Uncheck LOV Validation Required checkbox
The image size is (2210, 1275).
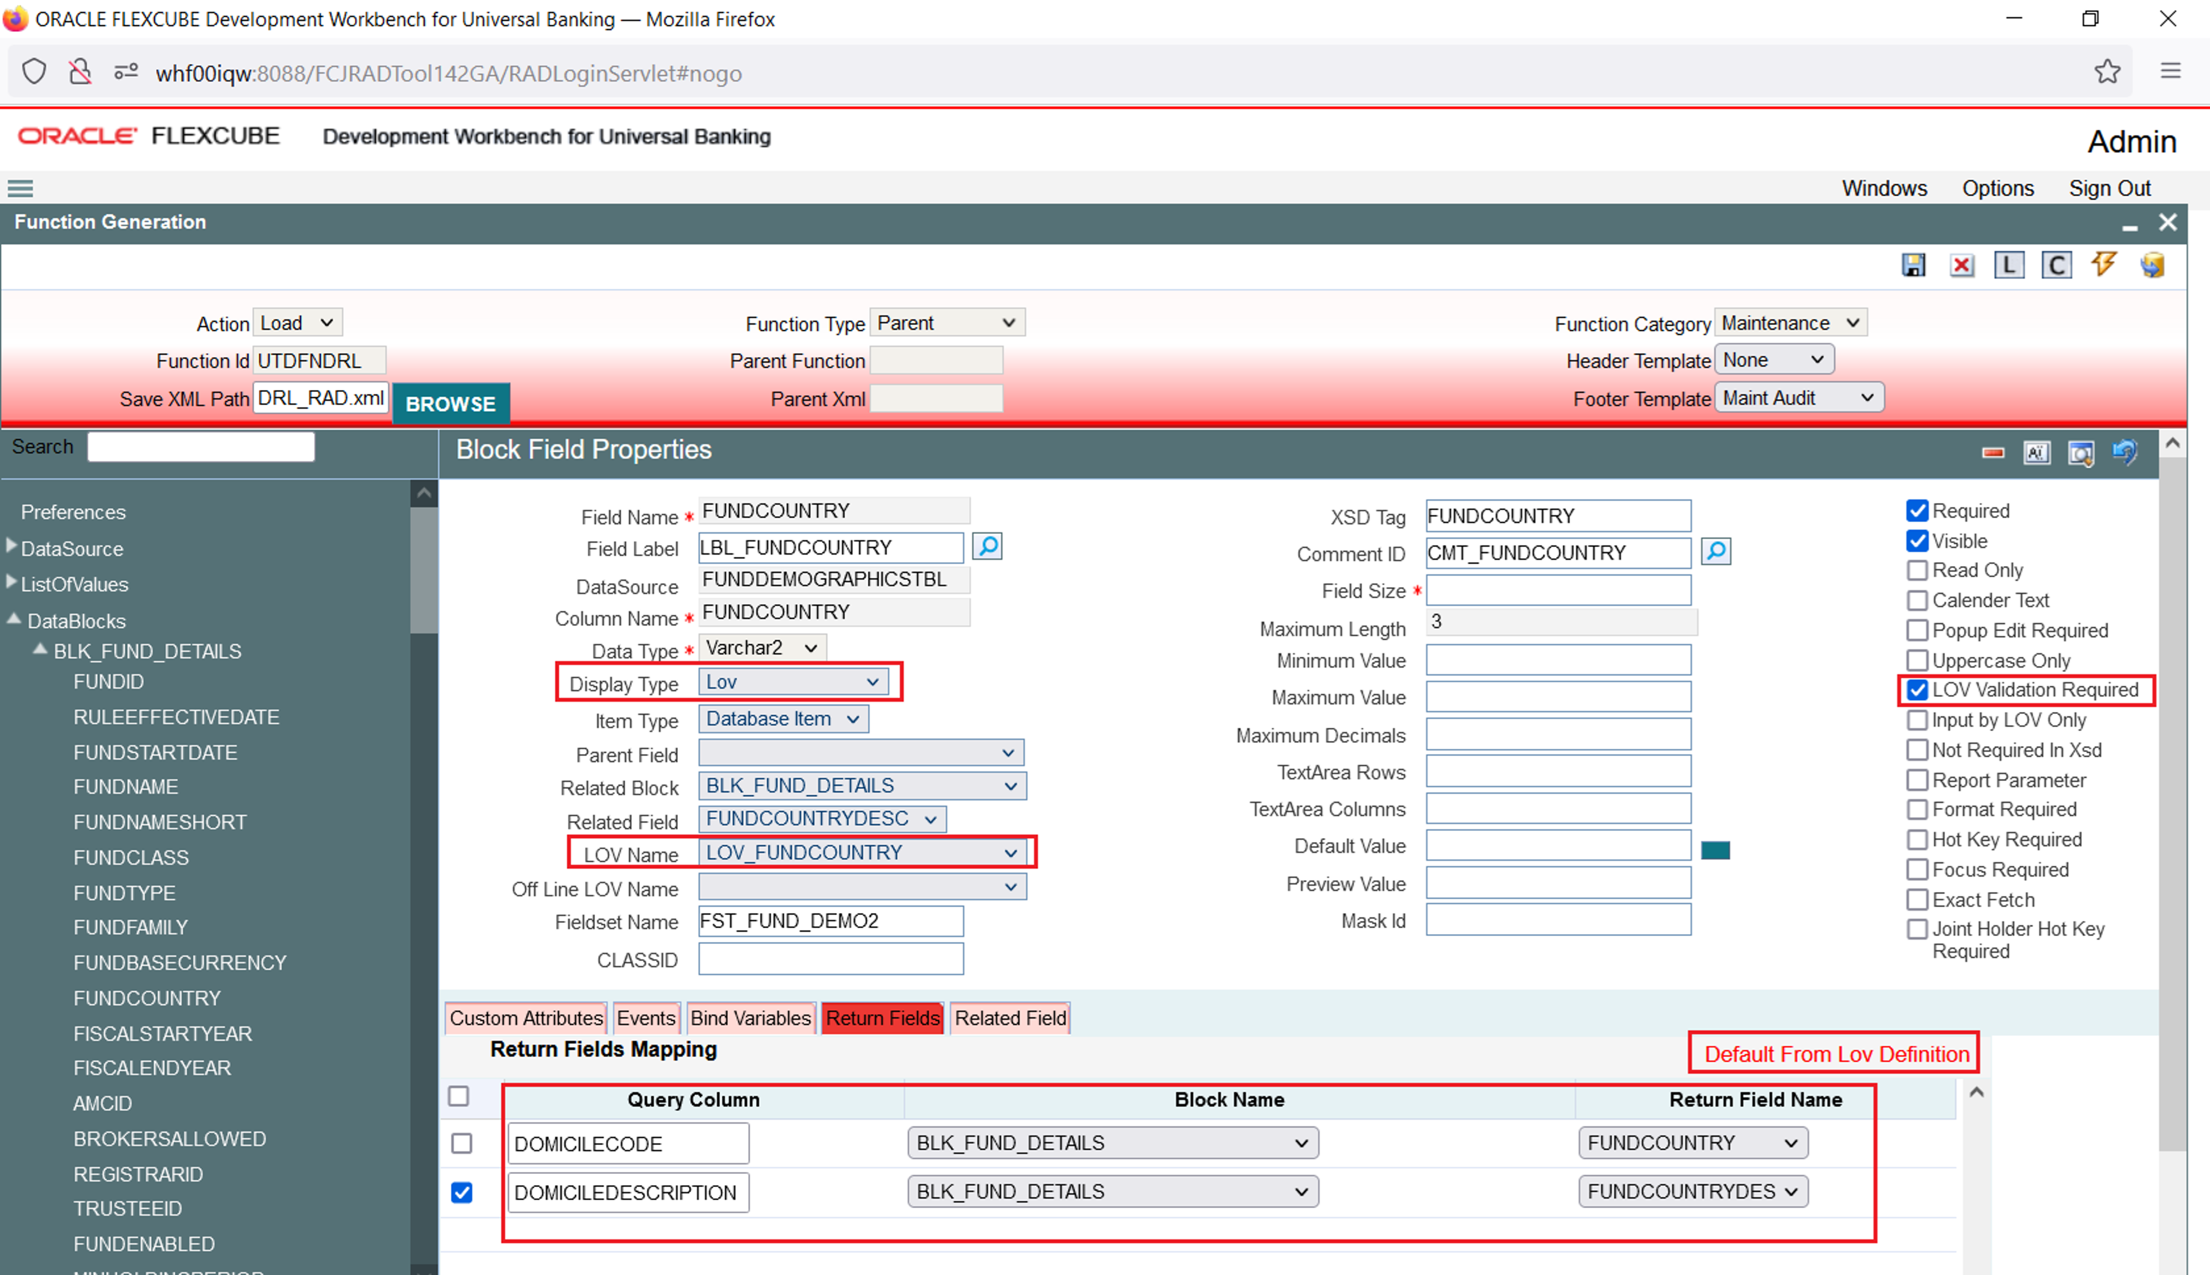click(1917, 690)
